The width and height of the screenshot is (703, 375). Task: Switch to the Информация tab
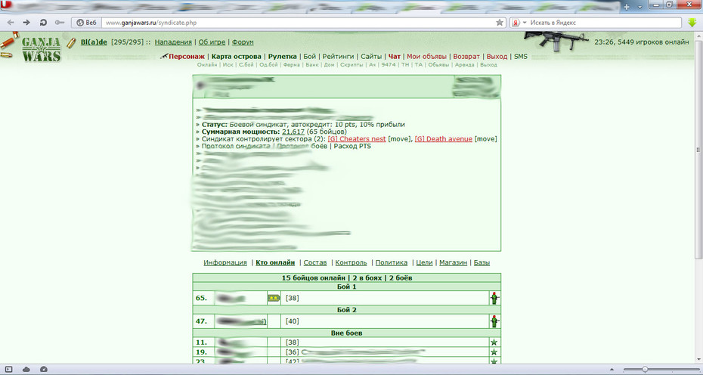click(x=225, y=262)
